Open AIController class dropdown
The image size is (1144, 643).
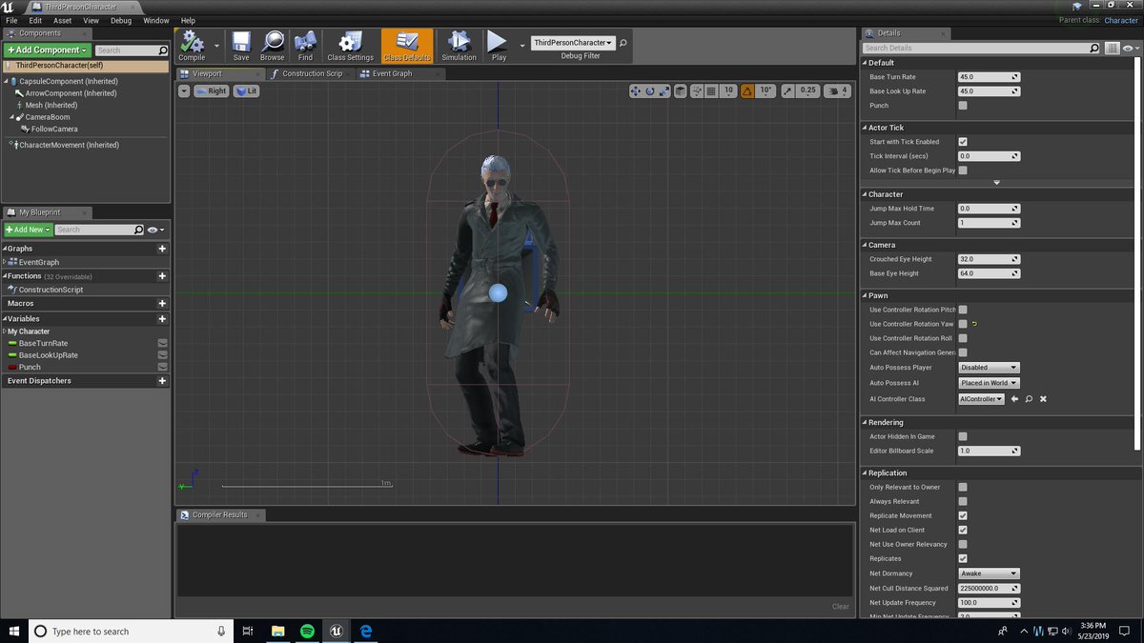(x=981, y=399)
